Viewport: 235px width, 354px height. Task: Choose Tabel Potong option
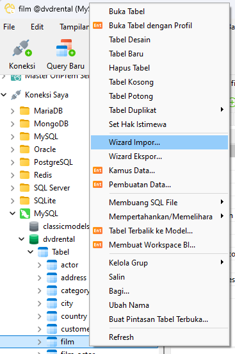click(159, 96)
